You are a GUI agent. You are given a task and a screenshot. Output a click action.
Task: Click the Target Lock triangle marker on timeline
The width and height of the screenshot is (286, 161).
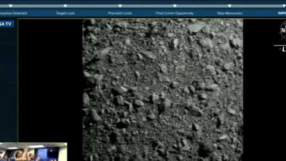[x=65, y=6]
